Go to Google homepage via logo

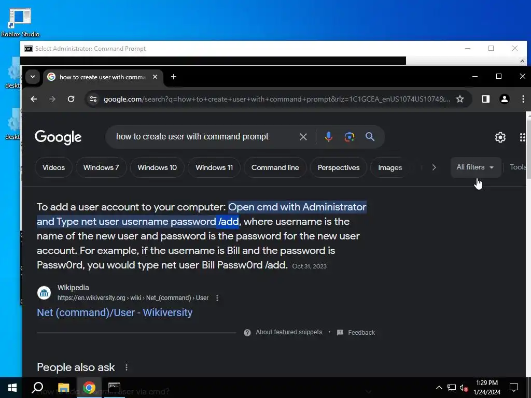tap(58, 137)
